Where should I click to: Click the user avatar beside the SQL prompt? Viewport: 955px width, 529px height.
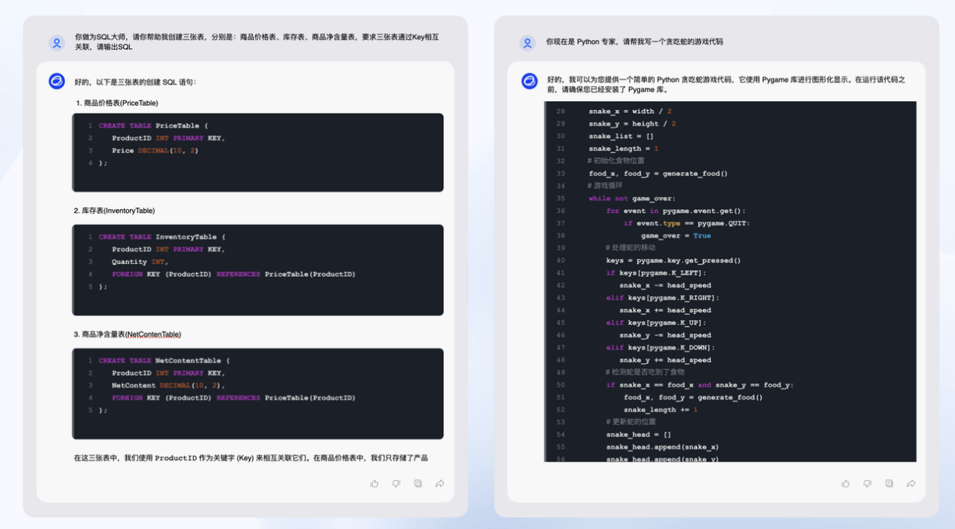coord(57,43)
